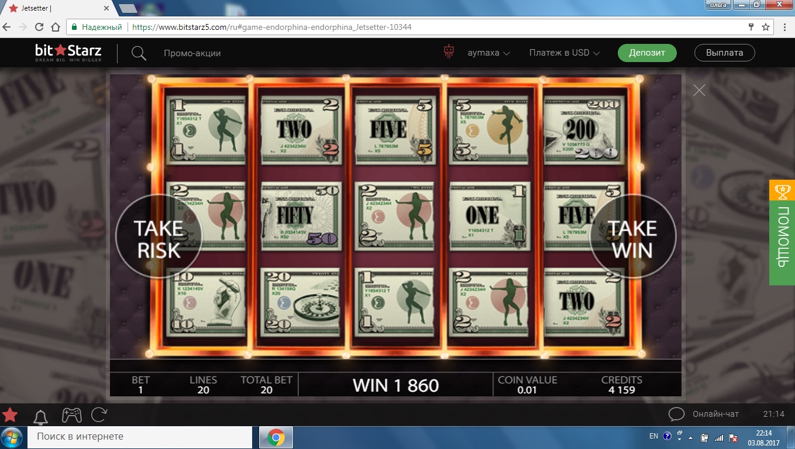This screenshot has width=795, height=449.
Task: Click the FIVE banknote in the top row
Action: 395,130
